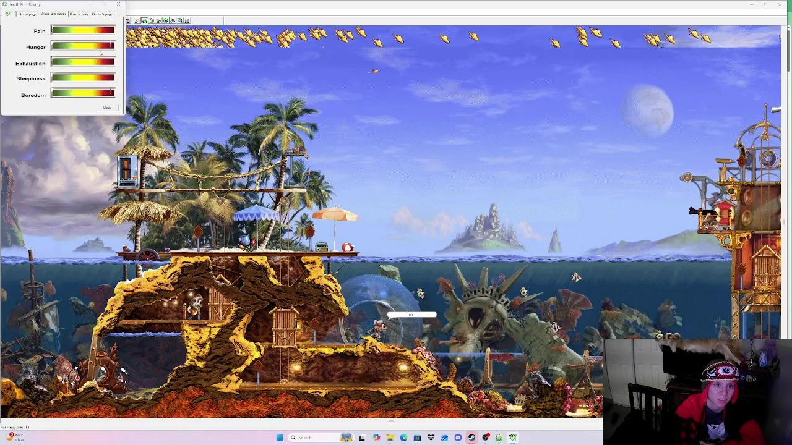Select the Drives and needs tab
The width and height of the screenshot is (792, 445).
[53, 14]
